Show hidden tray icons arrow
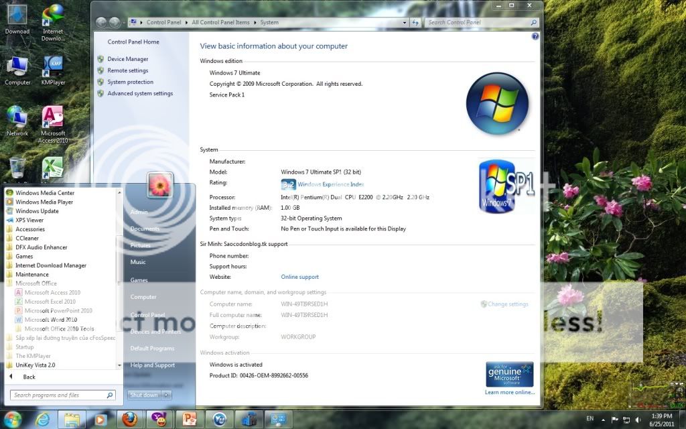This screenshot has width=686, height=429. [603, 420]
